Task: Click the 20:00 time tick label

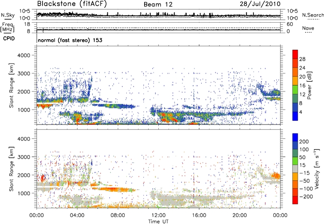Action: [x=240, y=216]
